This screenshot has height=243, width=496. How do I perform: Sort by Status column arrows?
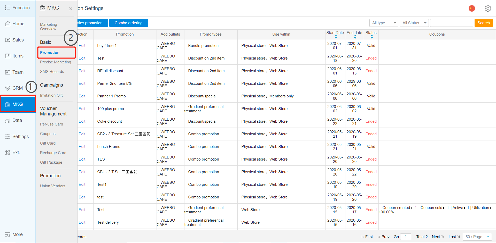click(x=372, y=37)
